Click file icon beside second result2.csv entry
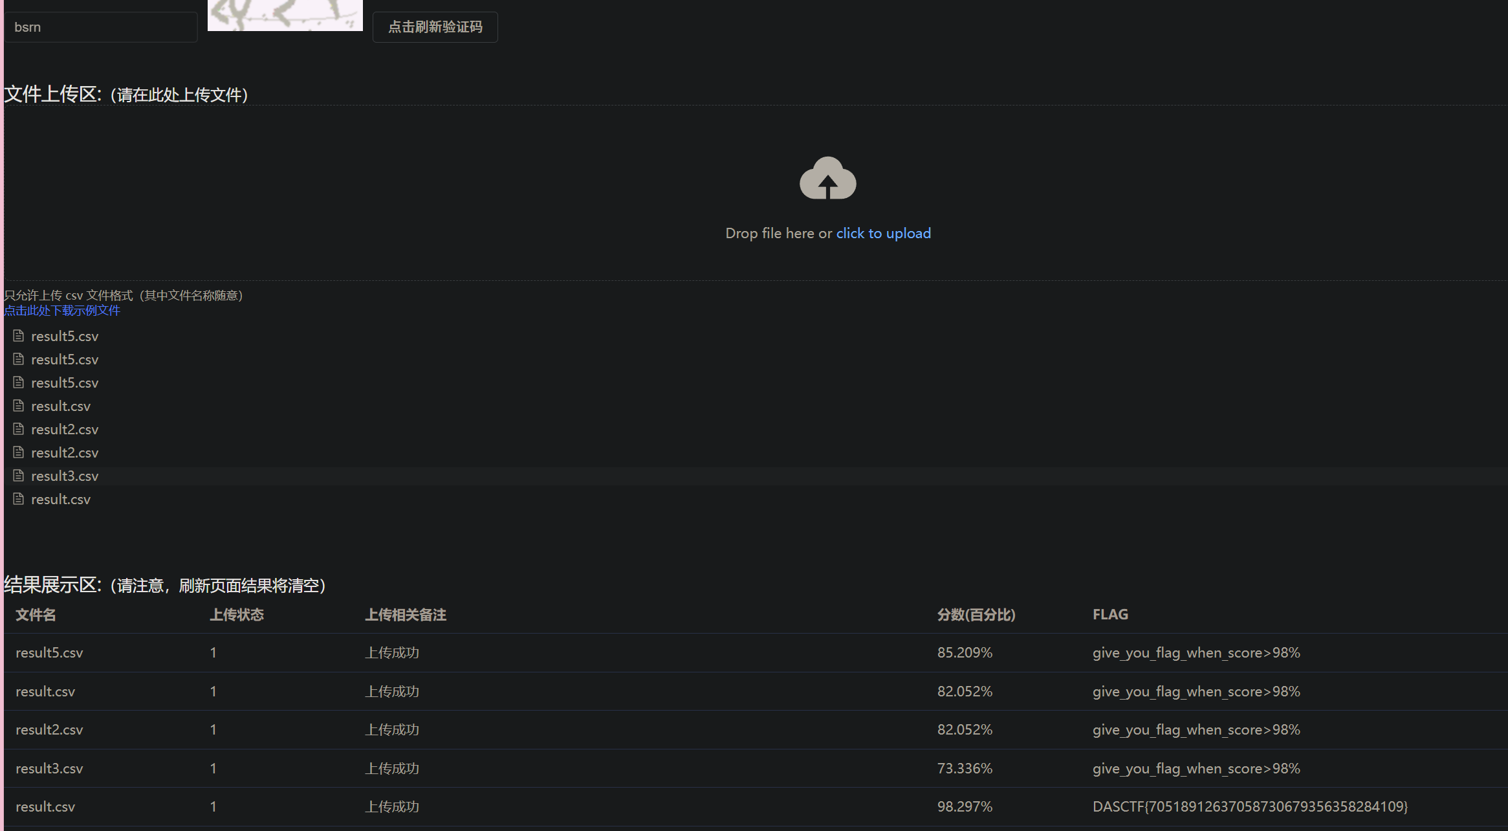Viewport: 1508px width, 831px height. pos(19,452)
